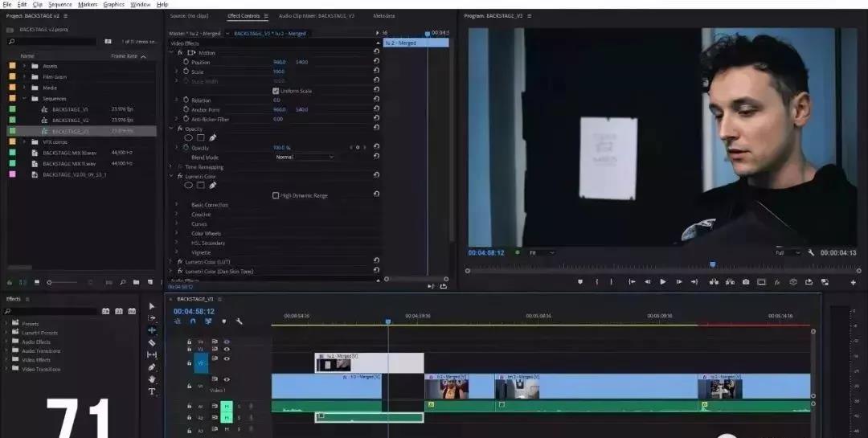868x438 pixels.
Task: Click the project panel thumbnail zoom slider
Action: [x=50, y=282]
